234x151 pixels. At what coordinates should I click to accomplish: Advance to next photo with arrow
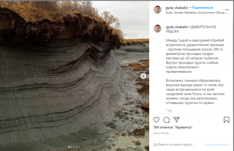tap(143, 76)
